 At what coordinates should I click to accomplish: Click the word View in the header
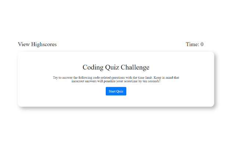tap(24, 44)
